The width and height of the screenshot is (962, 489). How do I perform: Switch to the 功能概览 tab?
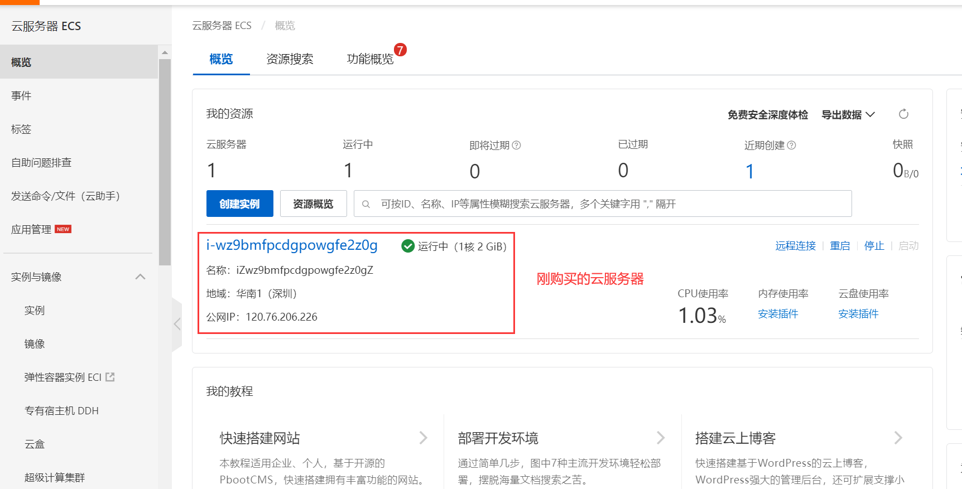point(370,59)
